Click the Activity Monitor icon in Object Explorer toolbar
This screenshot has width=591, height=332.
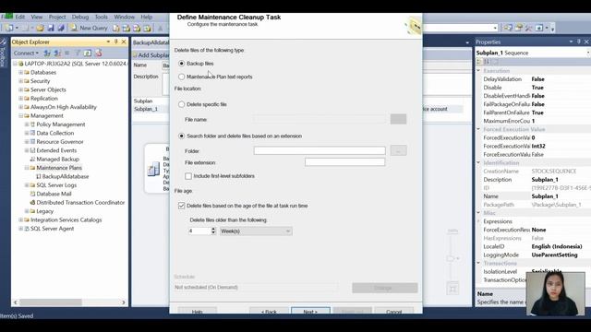[99, 53]
